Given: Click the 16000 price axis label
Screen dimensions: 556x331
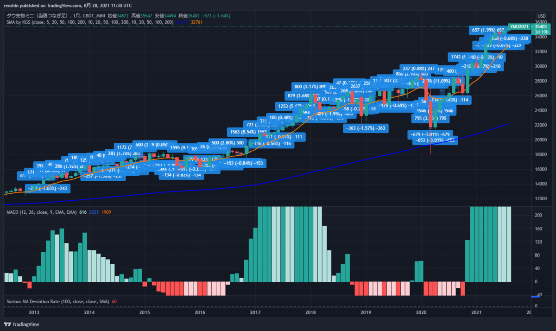Looking at the screenshot, I should tap(541, 170).
